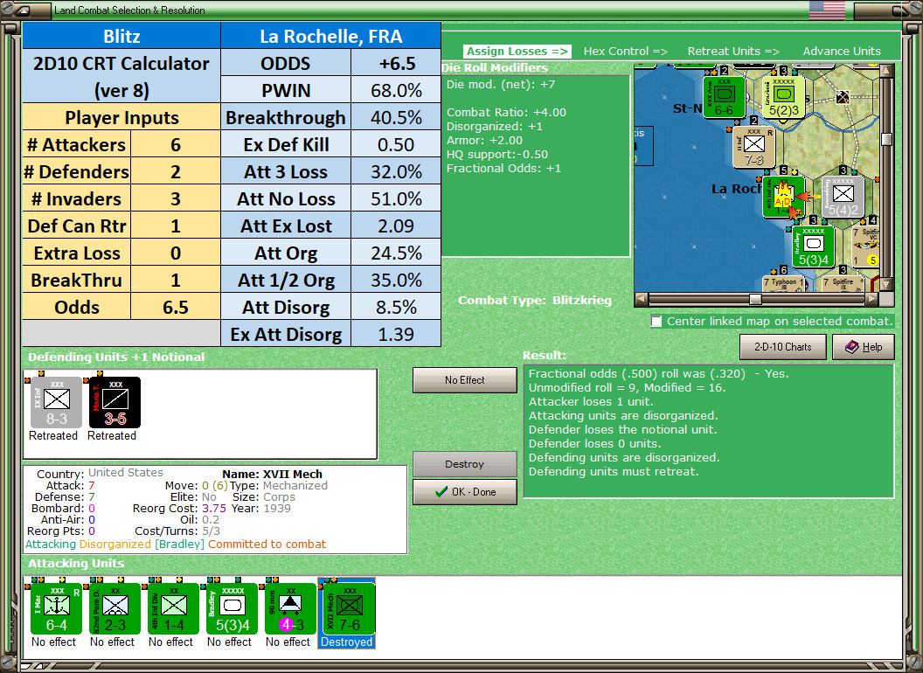Select the 82nd Para D. 2-3 attacking unit
Image resolution: width=923 pixels, height=673 pixels.
[x=112, y=607]
